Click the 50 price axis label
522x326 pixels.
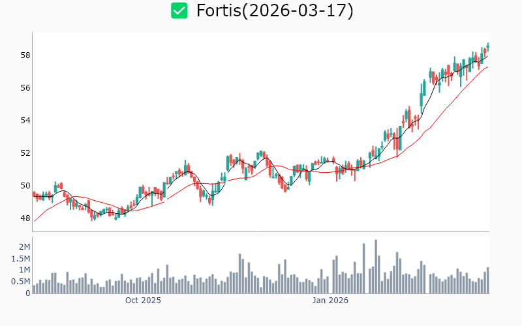coord(25,186)
